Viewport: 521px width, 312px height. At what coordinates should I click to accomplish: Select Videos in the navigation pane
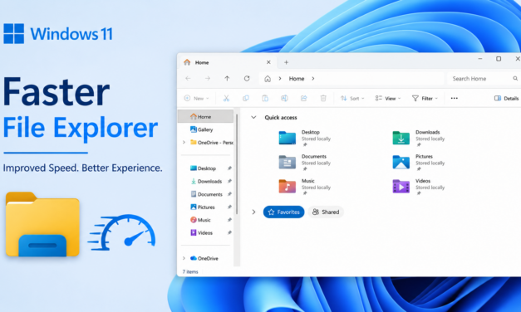pyautogui.click(x=201, y=232)
